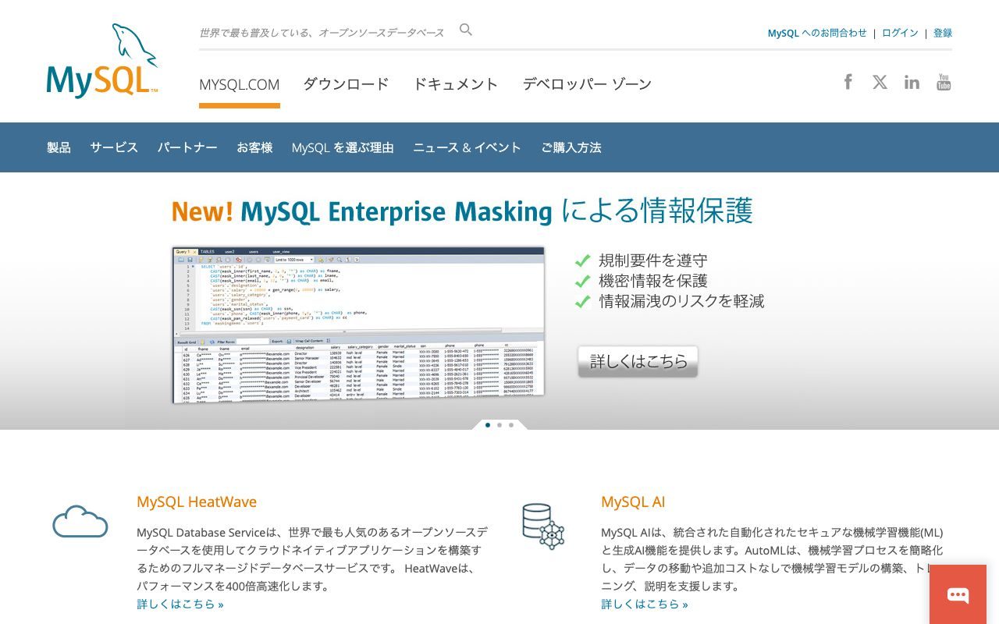Open the LinkedIn icon
Screen dimensions: 999x624
pos(912,81)
